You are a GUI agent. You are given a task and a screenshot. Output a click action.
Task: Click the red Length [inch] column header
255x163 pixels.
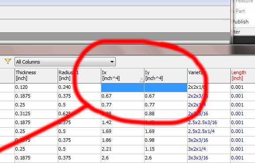click(x=243, y=76)
